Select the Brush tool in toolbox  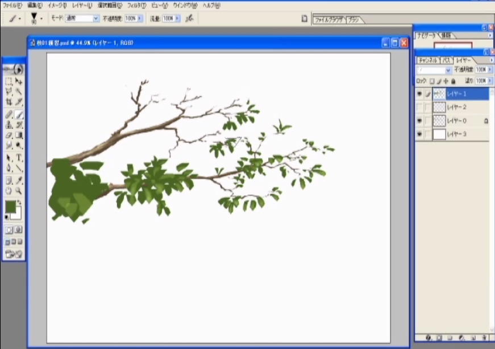pyautogui.click(x=19, y=115)
